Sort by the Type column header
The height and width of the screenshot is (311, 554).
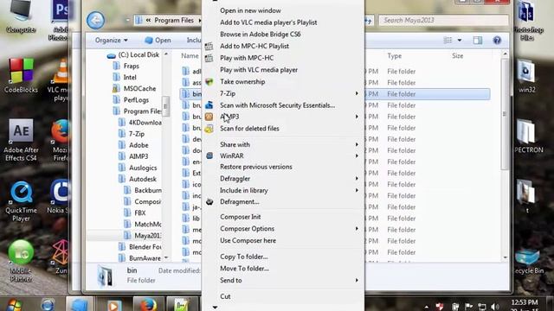[x=395, y=55]
